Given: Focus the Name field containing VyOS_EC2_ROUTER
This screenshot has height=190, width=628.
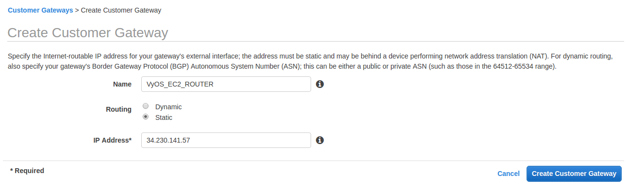Looking at the screenshot, I should 226,84.
